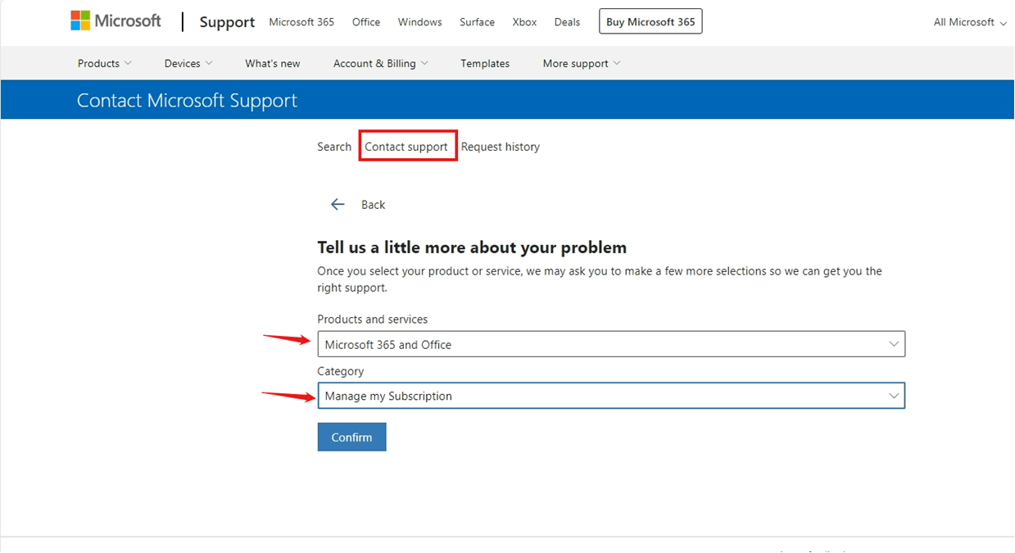This screenshot has width=1015, height=553.
Task: Open the Templates menu item
Action: pyautogui.click(x=485, y=63)
